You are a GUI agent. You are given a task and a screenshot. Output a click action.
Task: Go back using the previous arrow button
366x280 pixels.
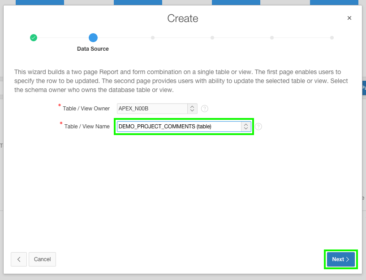pos(19,259)
